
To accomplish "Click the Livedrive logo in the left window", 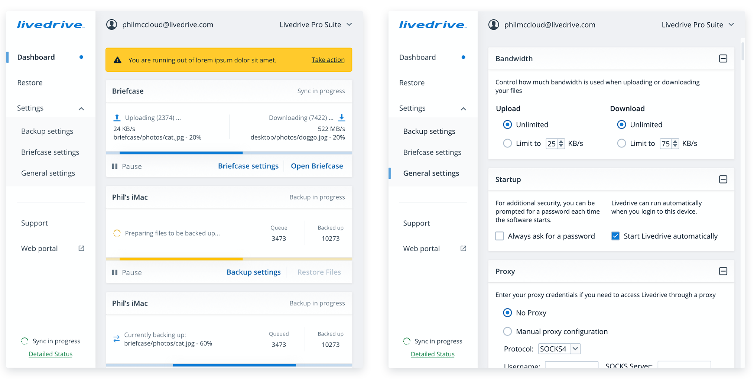I will 51,25.
